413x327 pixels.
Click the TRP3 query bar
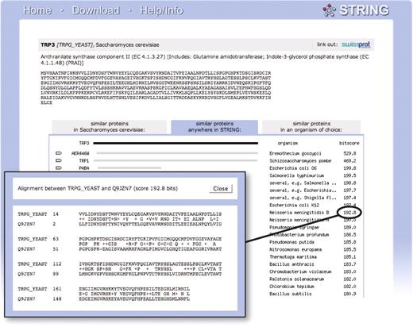click(176, 143)
